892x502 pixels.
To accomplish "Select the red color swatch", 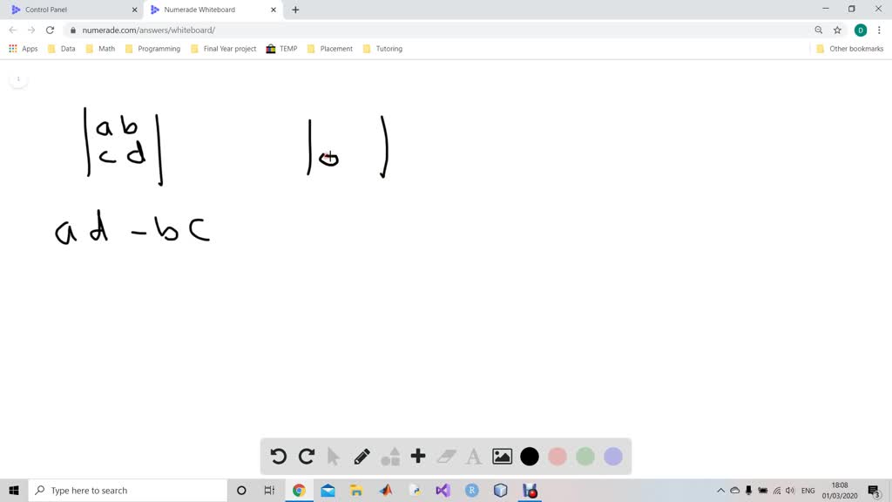I will tap(557, 456).
